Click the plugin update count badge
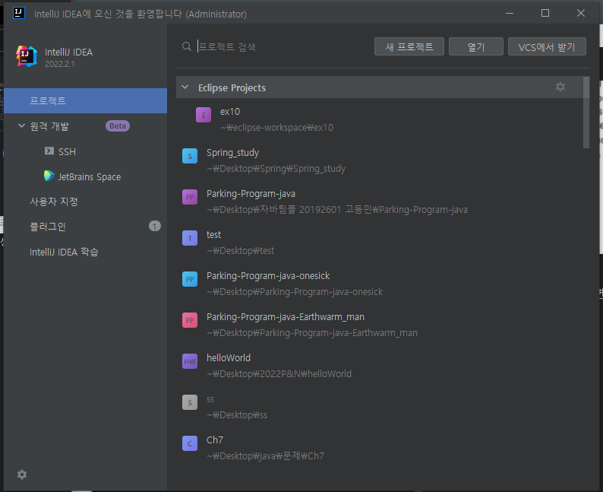 (155, 226)
